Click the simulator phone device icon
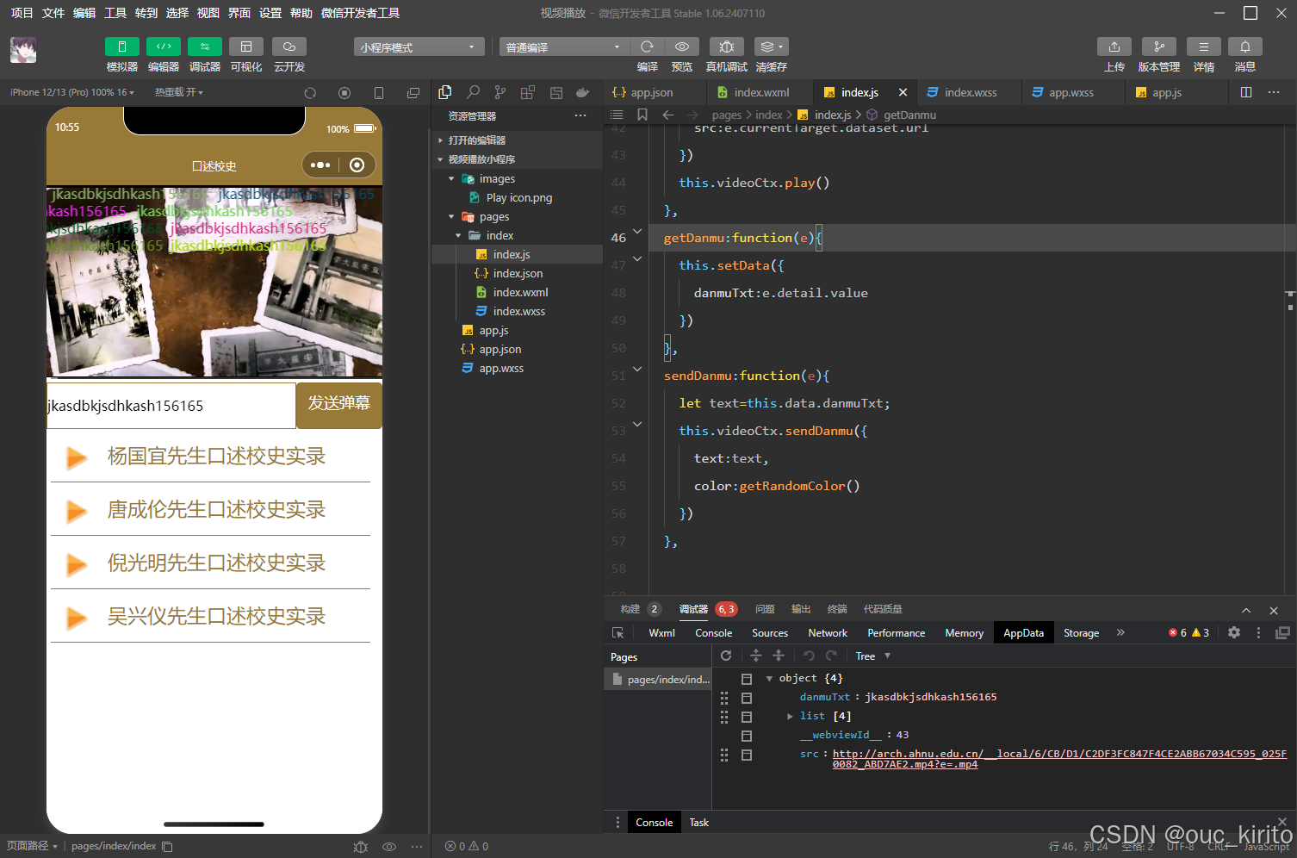This screenshot has height=858, width=1297. point(379,93)
